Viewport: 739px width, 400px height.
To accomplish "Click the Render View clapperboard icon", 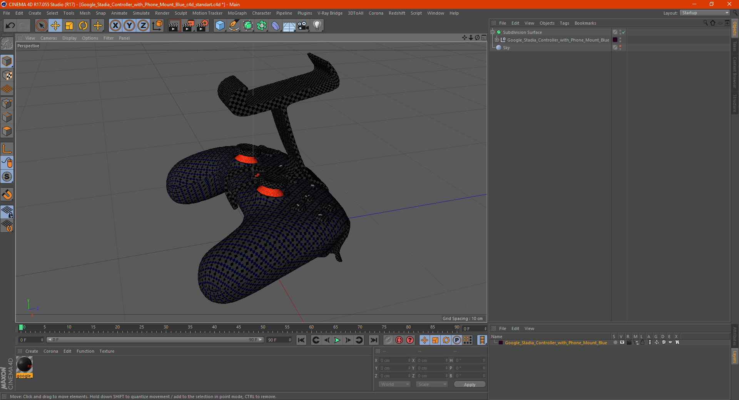I will click(x=174, y=26).
